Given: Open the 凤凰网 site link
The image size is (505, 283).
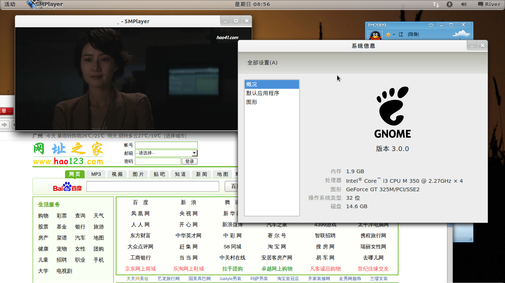Looking at the screenshot, I should [140, 213].
